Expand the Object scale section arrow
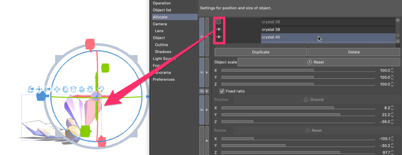The height and width of the screenshot is (155, 402). 207,73
